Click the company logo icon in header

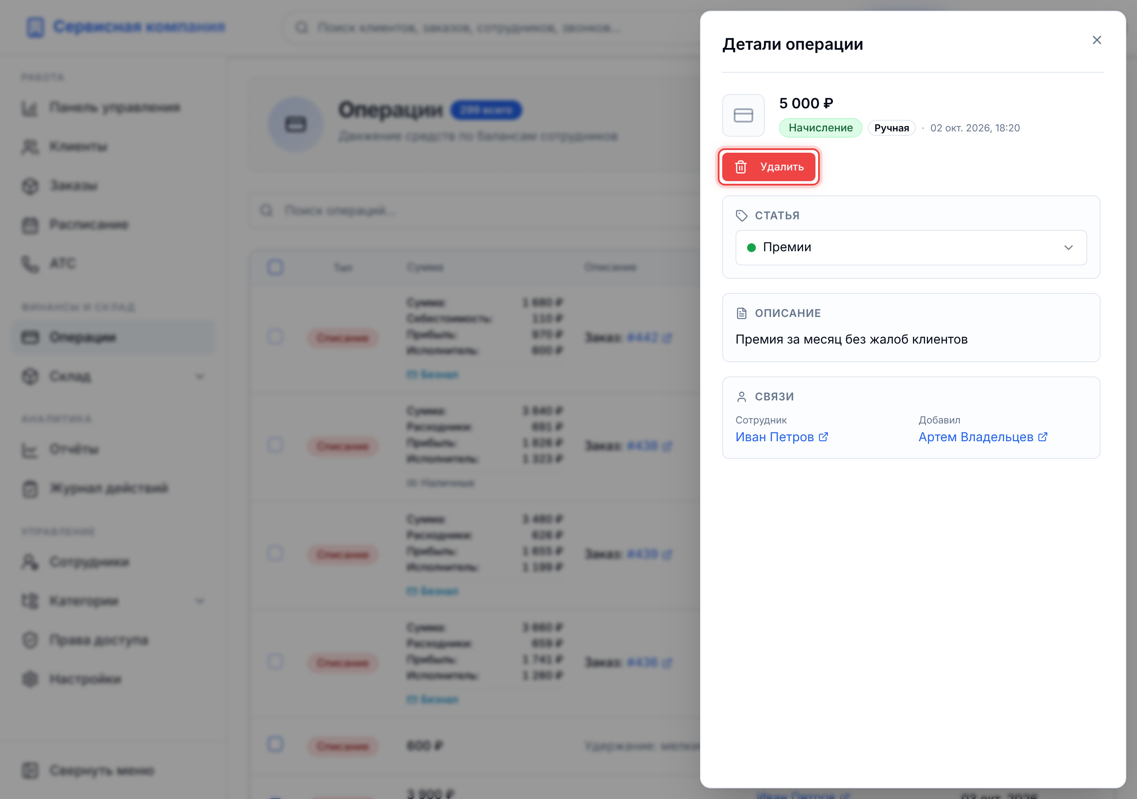point(35,27)
